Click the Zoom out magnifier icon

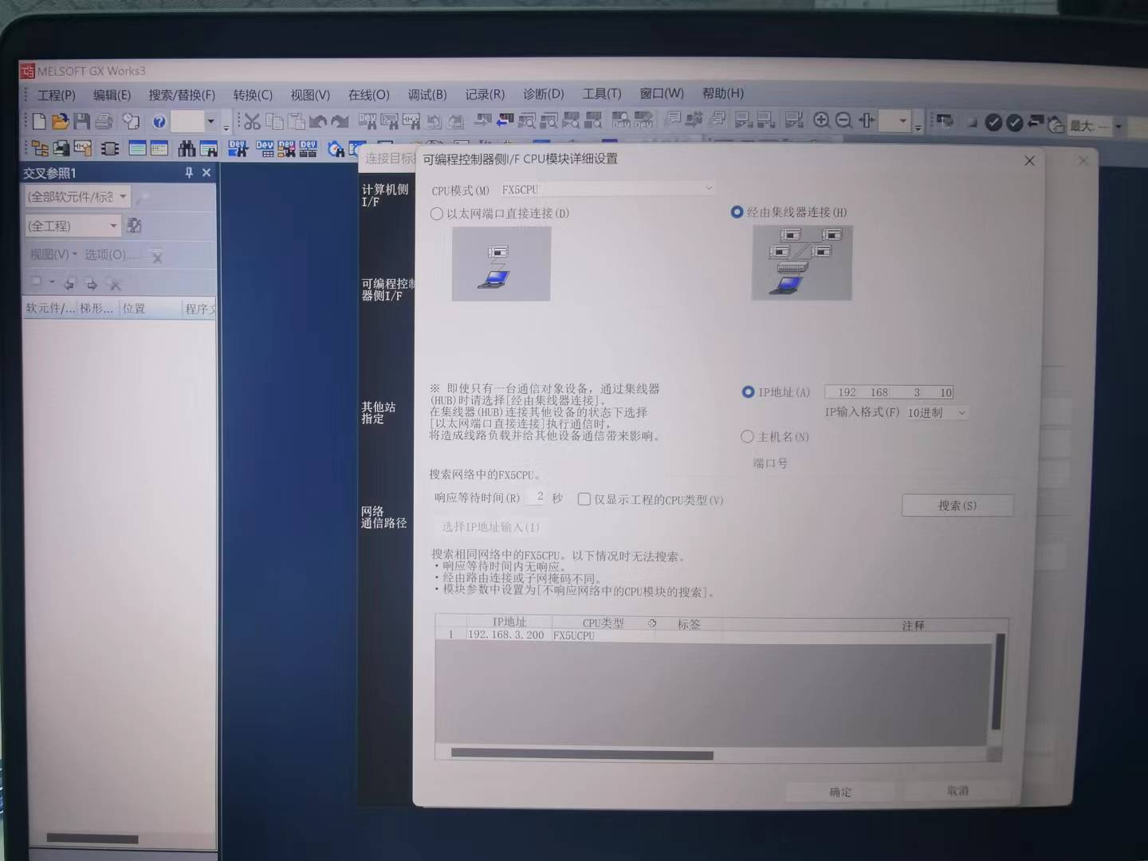[843, 120]
